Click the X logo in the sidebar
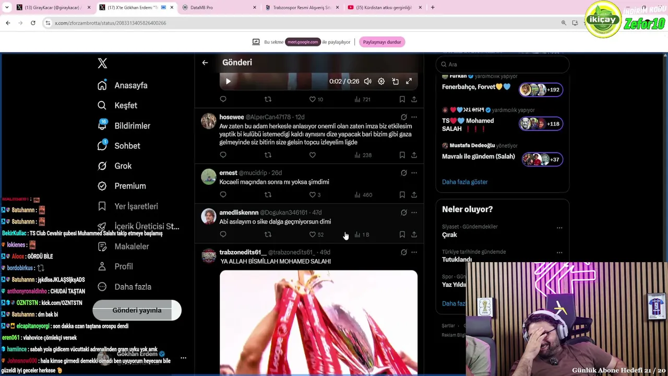The width and height of the screenshot is (668, 376). tap(102, 63)
